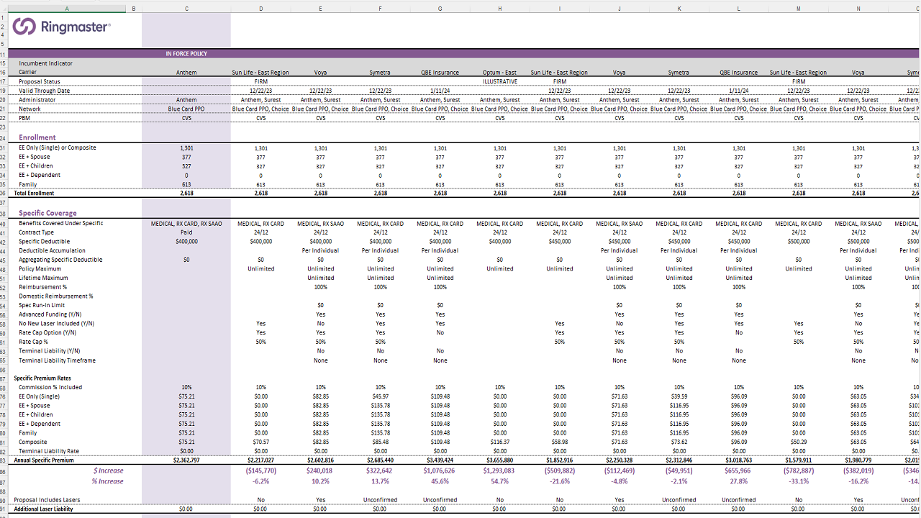Select the Annual Specific Premium label
Image resolution: width=921 pixels, height=518 pixels.
click(x=44, y=460)
